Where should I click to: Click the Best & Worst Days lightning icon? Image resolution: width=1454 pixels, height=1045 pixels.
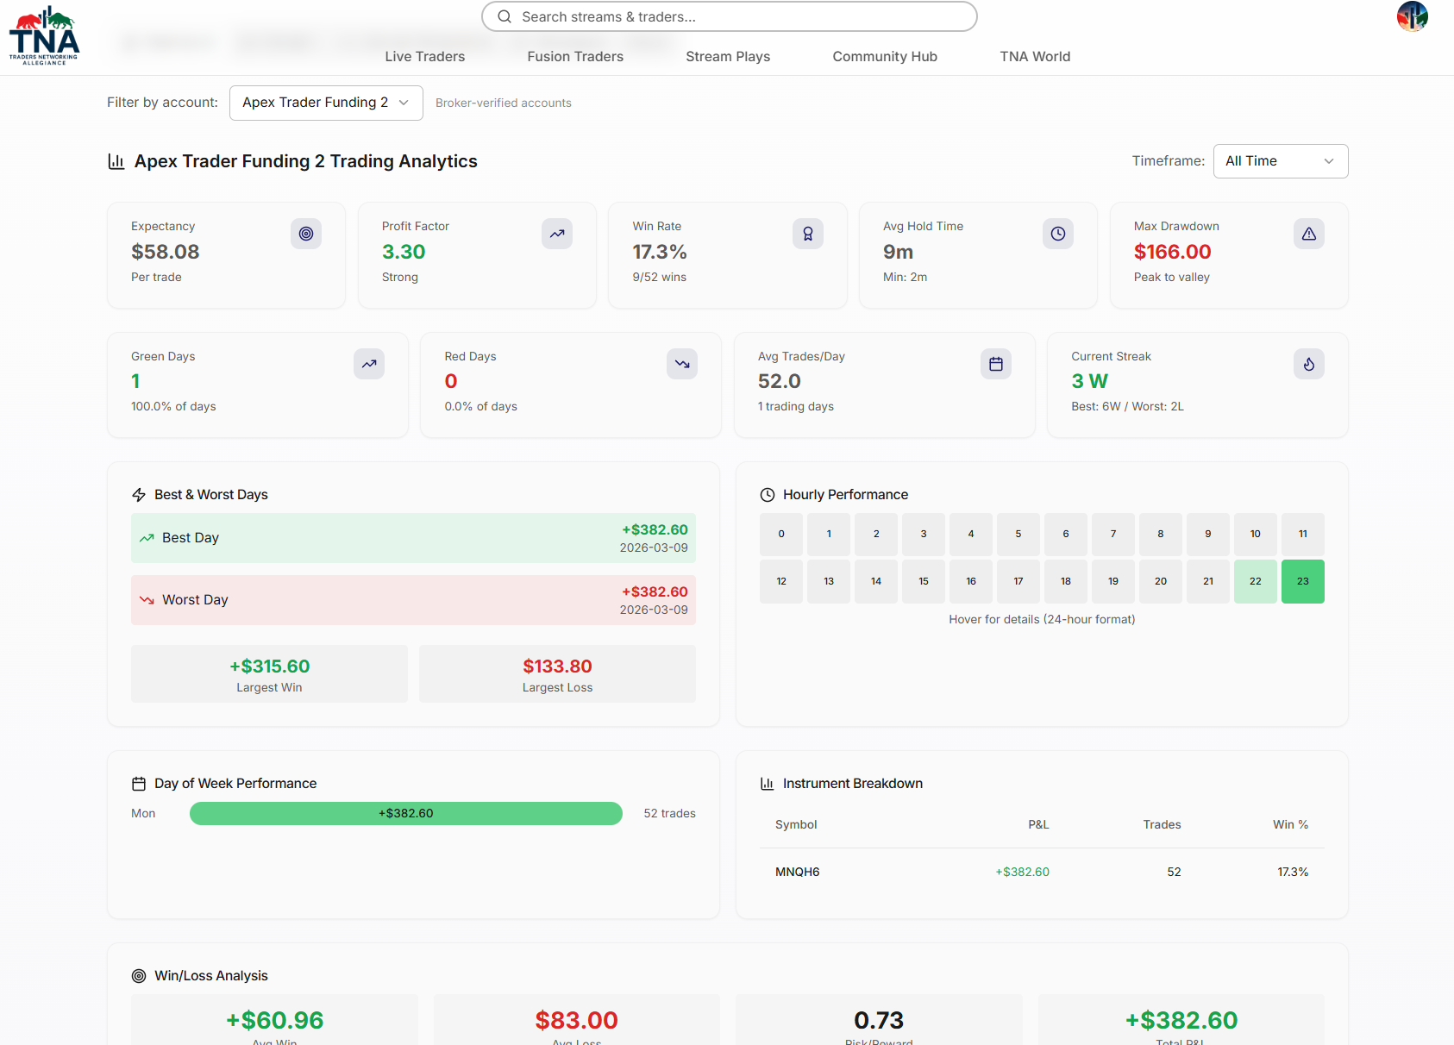(x=139, y=495)
